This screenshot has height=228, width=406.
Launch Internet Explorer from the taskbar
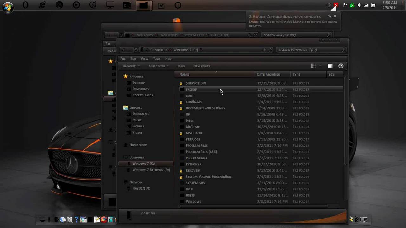pyautogui.click(x=42, y=5)
